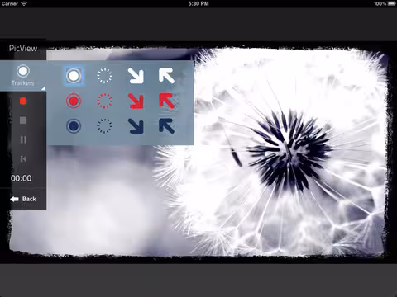397x297 pixels.
Task: Choose the navy up-left arrow tracker
Action: [x=167, y=126]
